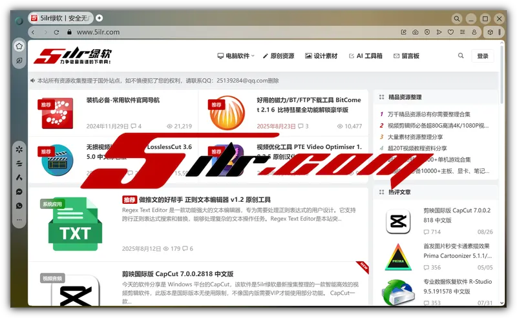This screenshot has width=517, height=318.
Task: Select the 5ilr绿软 browser tab
Action: (x=61, y=18)
